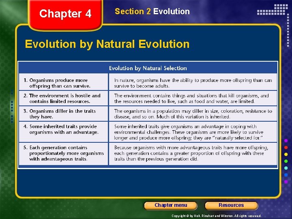Screen dimensions: 292x219
Task: Click cell '5. Each generation contains proportionately more'
Action: 63,154
